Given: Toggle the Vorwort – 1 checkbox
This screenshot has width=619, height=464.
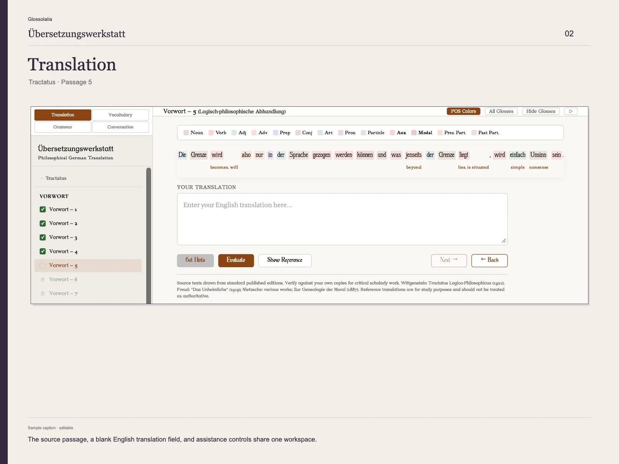Looking at the screenshot, I should click(43, 210).
